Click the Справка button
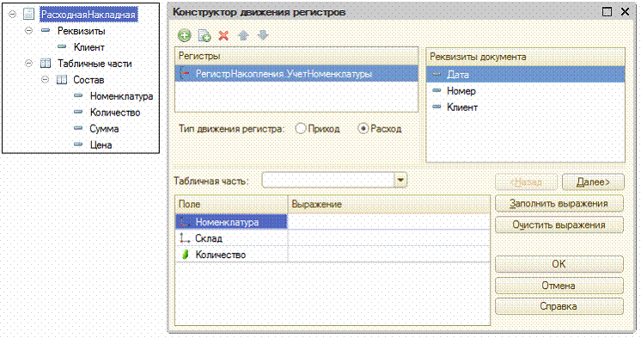Screen dimensions: 641x338 point(559,306)
